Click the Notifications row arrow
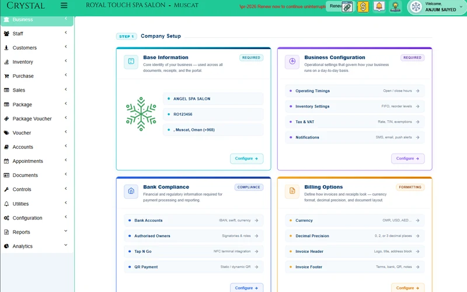This screenshot has width=467, height=292. click(417, 137)
